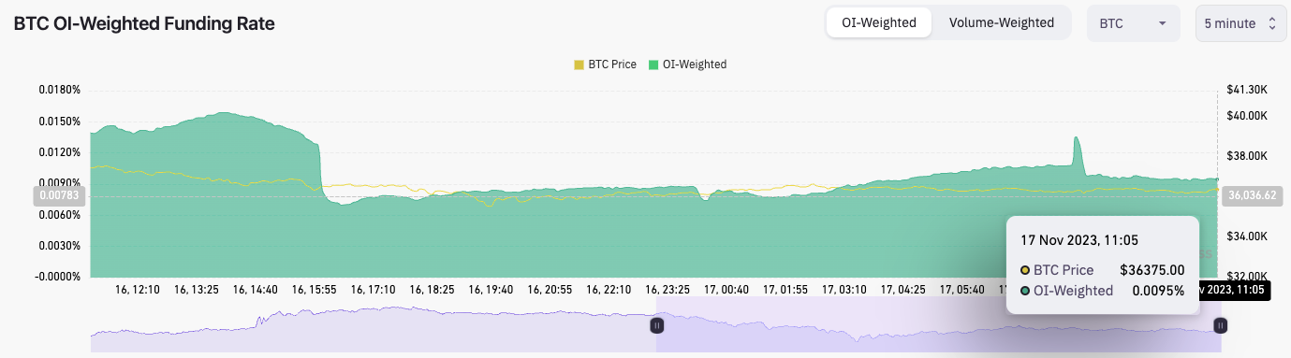This screenshot has width=1291, height=358.
Task: Click the BTC OI-Weighted Funding Rate title
Action: tap(144, 24)
